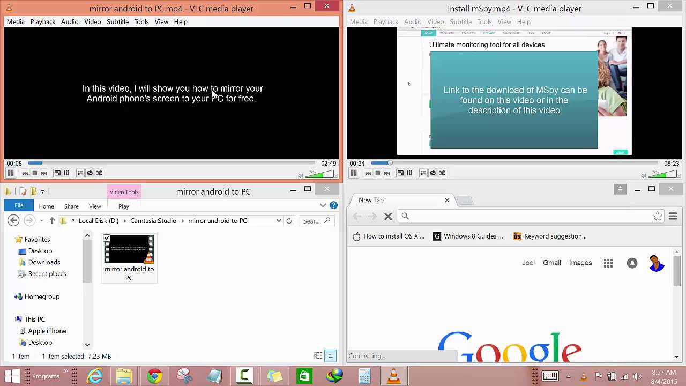Screen dimensions: 686x386
Task: Switch to Play tab under Video Tools
Action: click(x=124, y=206)
